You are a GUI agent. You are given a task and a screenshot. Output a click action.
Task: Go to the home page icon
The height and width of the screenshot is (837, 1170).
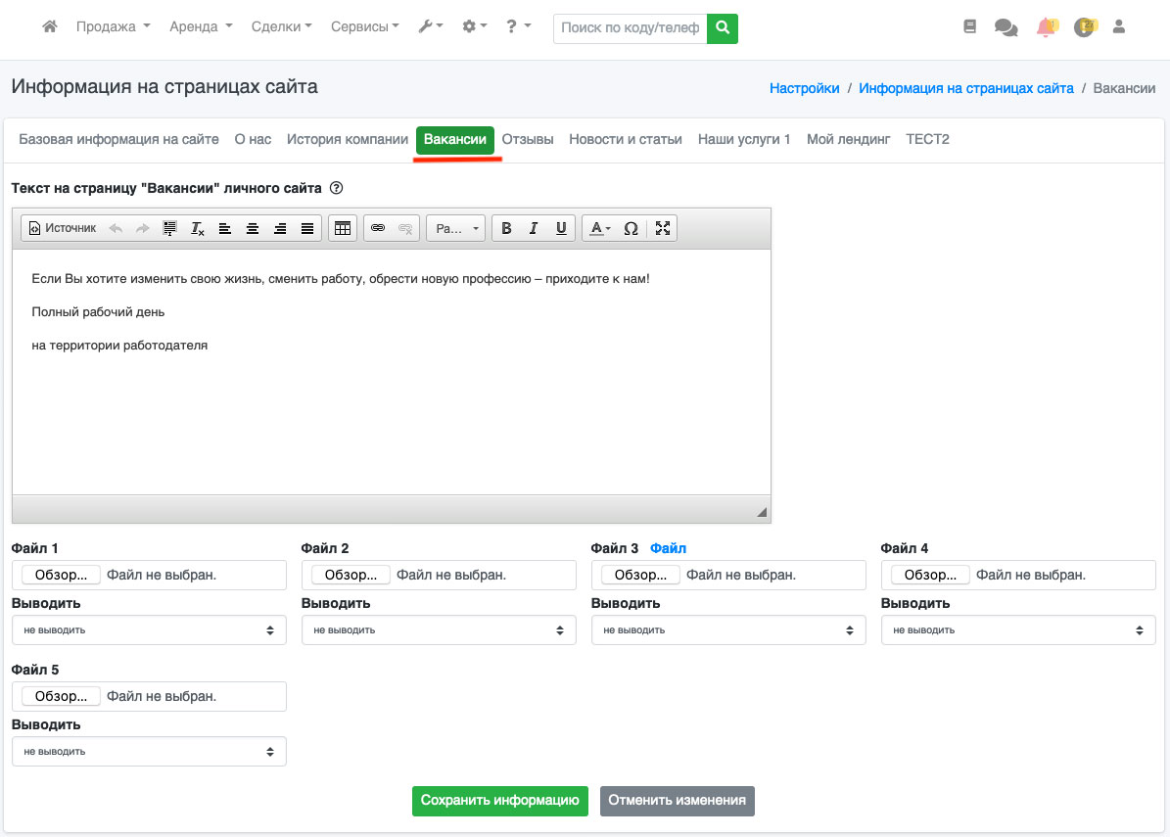tap(50, 27)
